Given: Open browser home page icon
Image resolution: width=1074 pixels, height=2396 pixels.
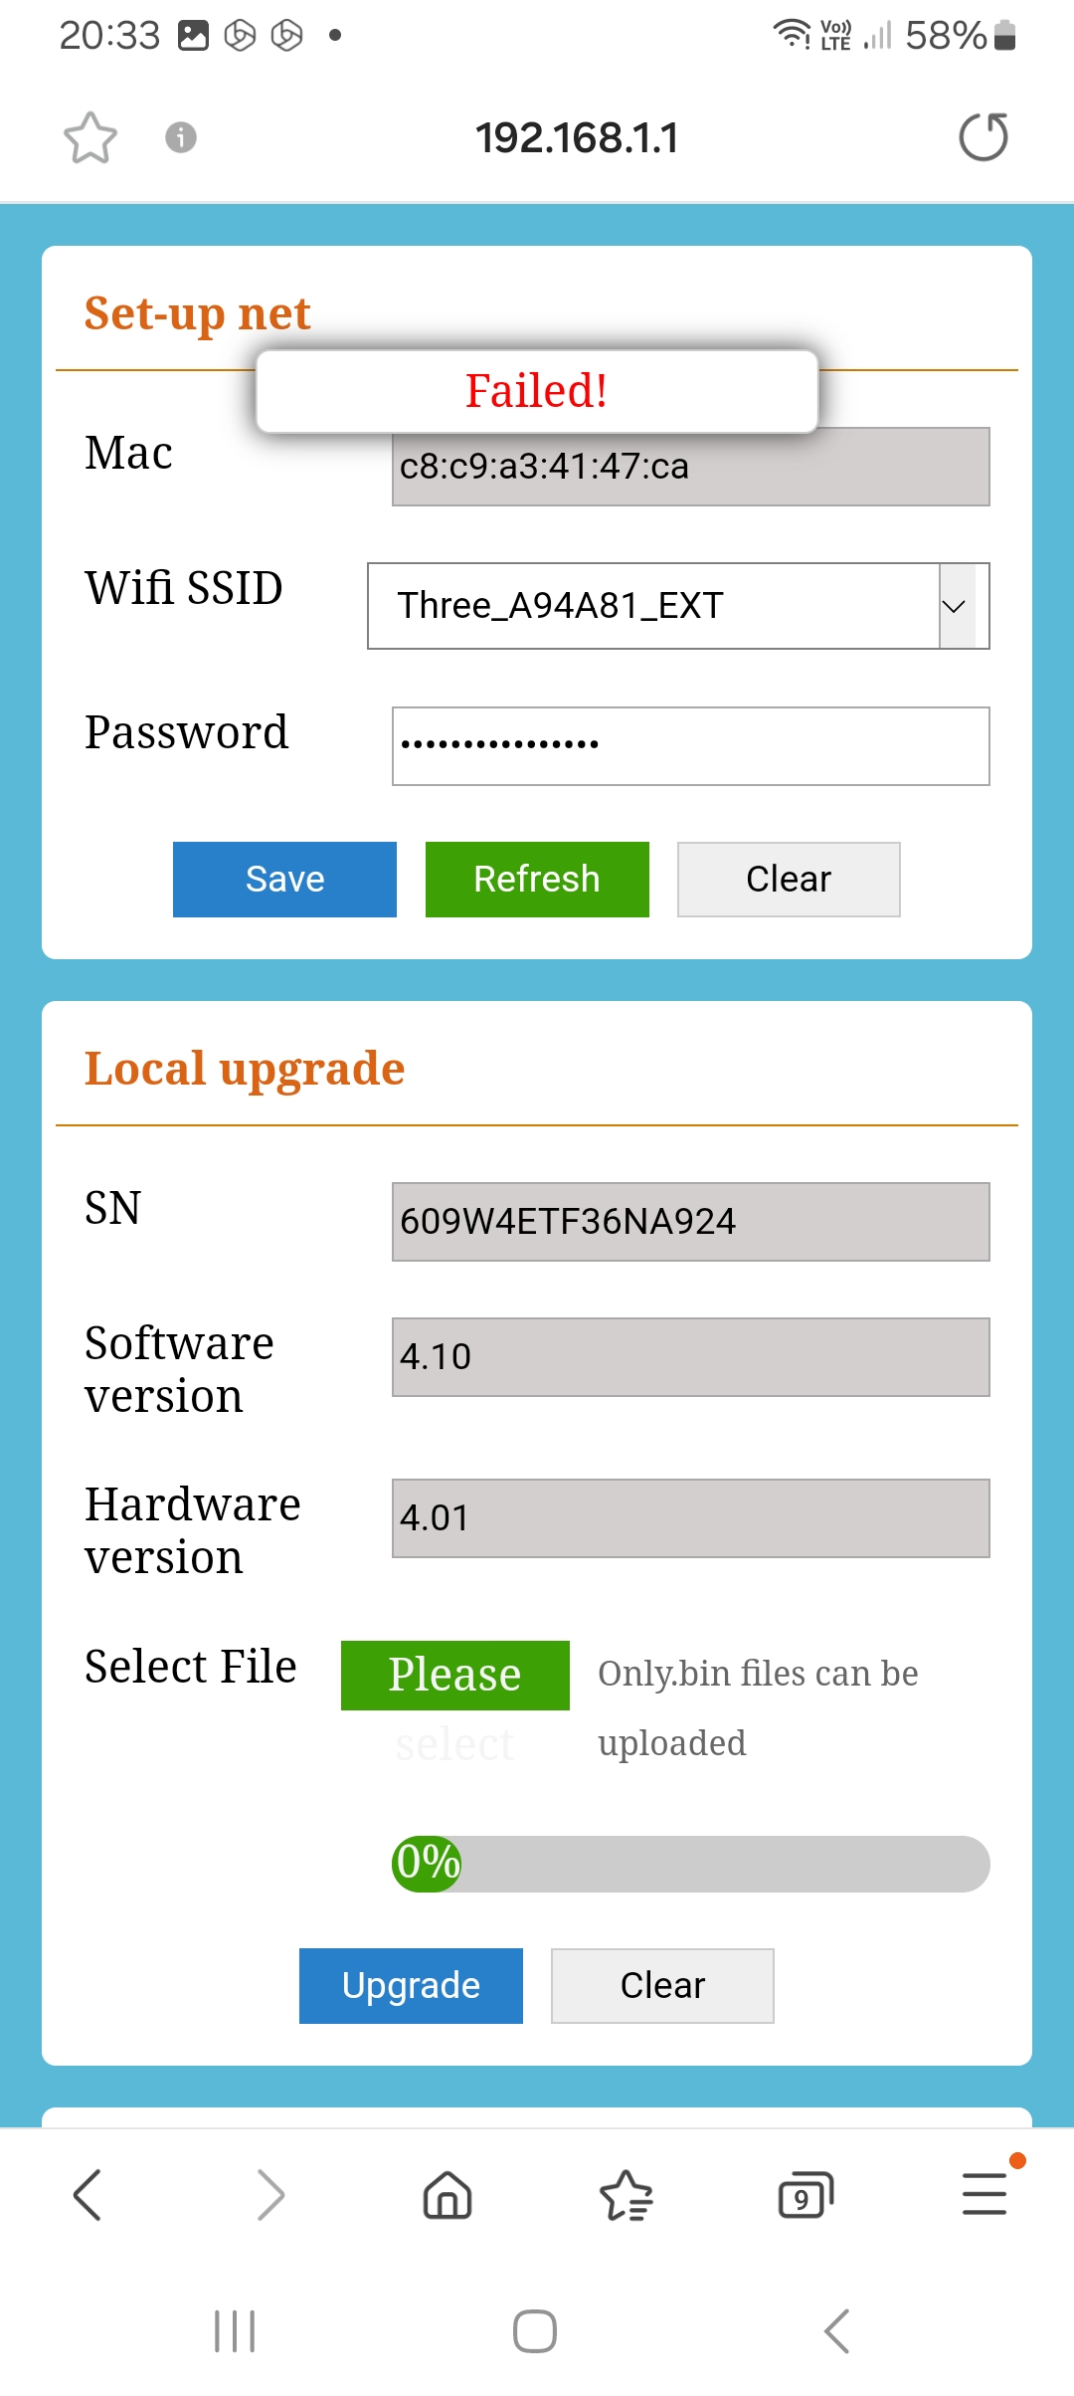Looking at the screenshot, I should coord(447,2194).
